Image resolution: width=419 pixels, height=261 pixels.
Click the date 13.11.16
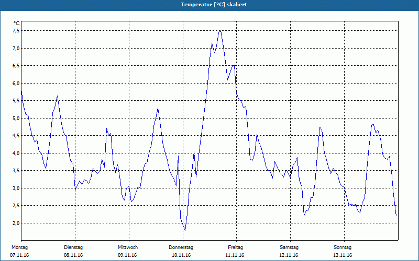343,255
